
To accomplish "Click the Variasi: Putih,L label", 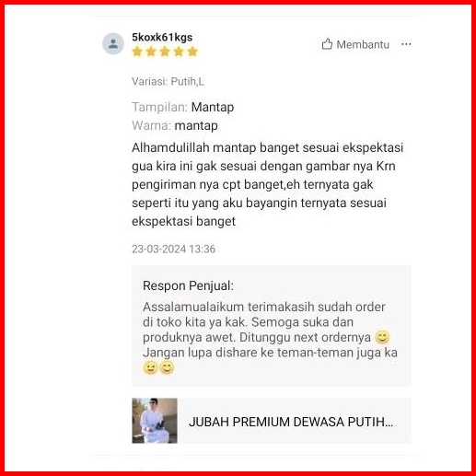I will click(x=168, y=82).
